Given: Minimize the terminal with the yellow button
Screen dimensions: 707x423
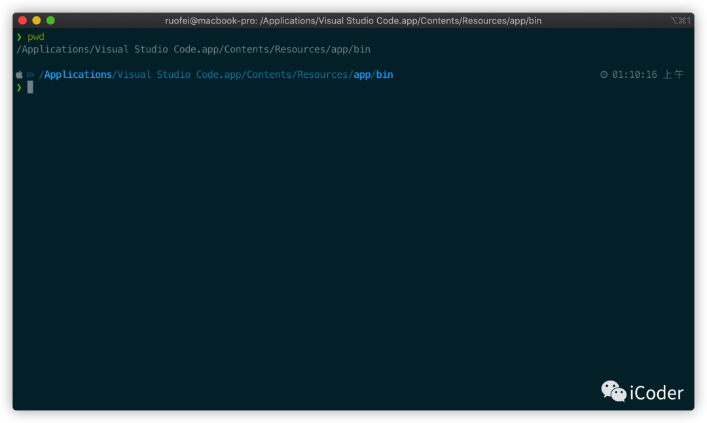Looking at the screenshot, I should 37,20.
